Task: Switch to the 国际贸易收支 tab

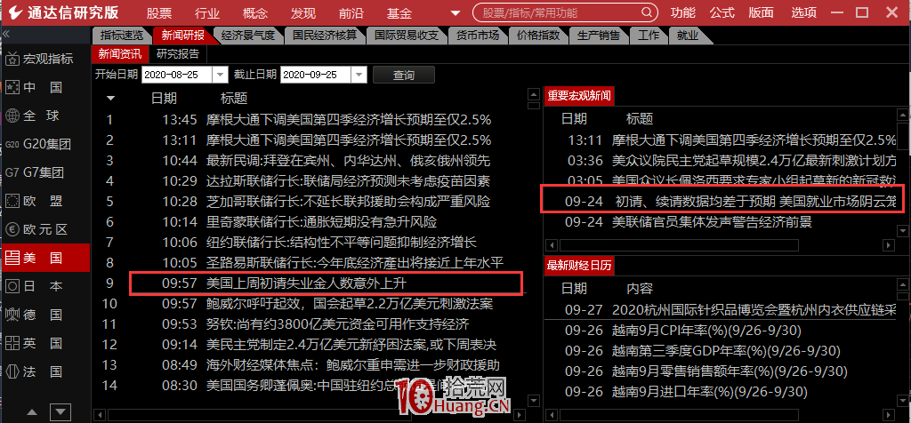Action: 406,36
